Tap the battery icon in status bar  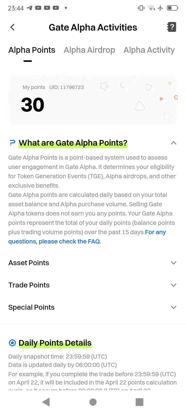coord(173,8)
